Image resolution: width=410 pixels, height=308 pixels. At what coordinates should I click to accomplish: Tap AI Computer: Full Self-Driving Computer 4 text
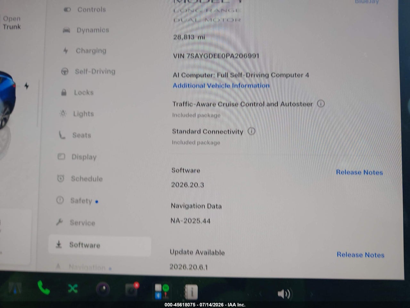(x=241, y=75)
